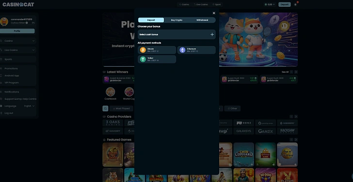353x182 pixels.
Task: Select the Most Played filter
Action: [x=121, y=108]
